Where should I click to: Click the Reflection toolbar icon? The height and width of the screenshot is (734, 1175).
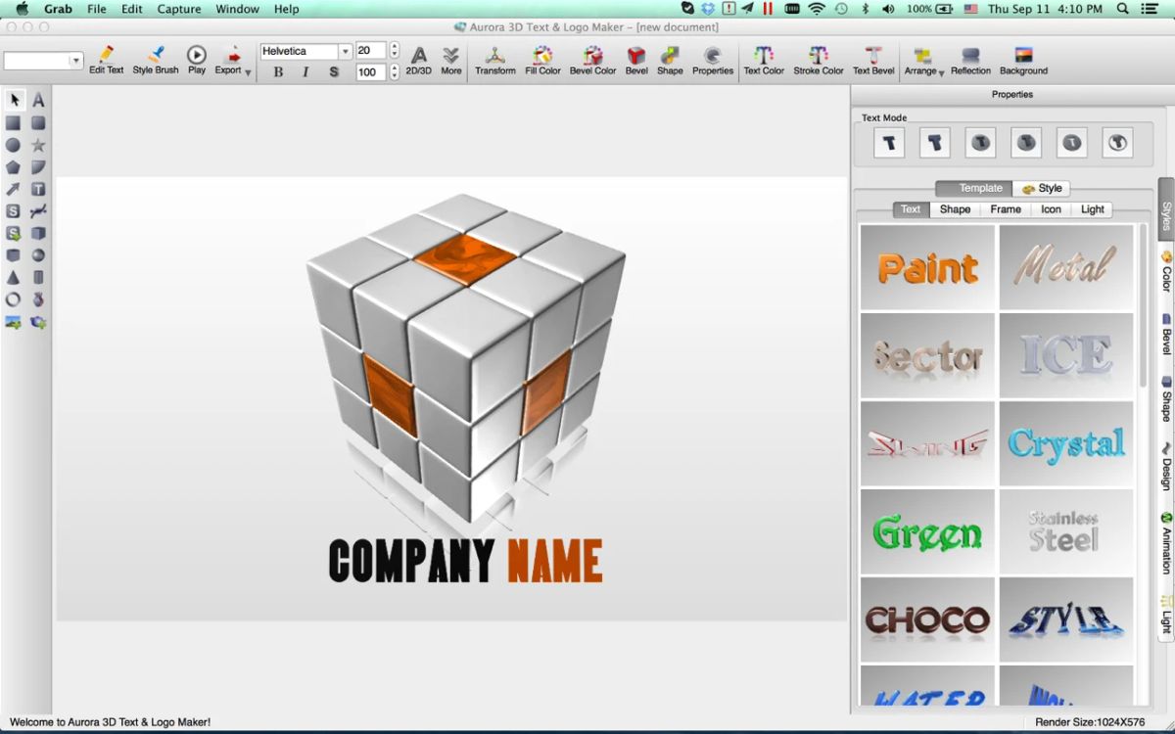(x=969, y=59)
